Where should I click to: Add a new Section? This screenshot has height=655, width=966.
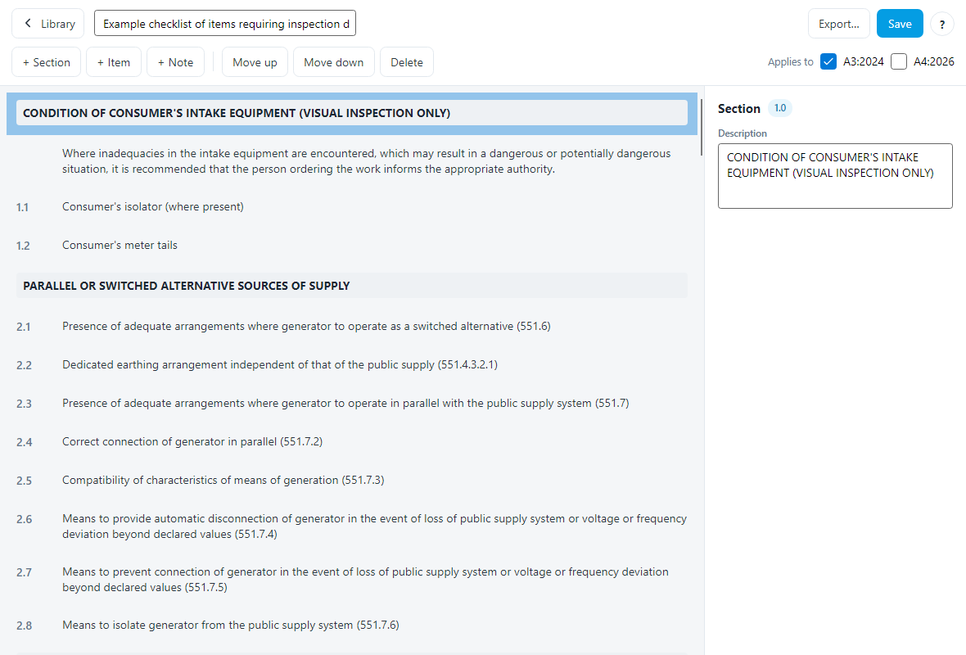pos(46,62)
